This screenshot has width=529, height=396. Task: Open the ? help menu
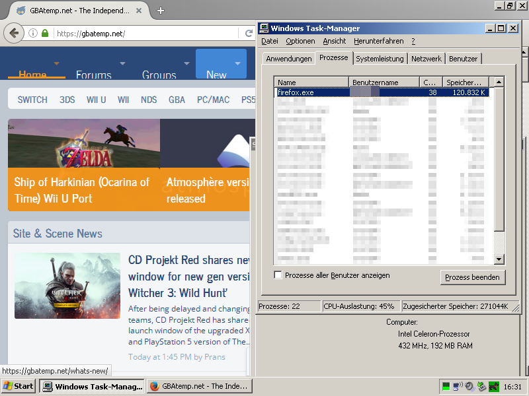pos(413,41)
